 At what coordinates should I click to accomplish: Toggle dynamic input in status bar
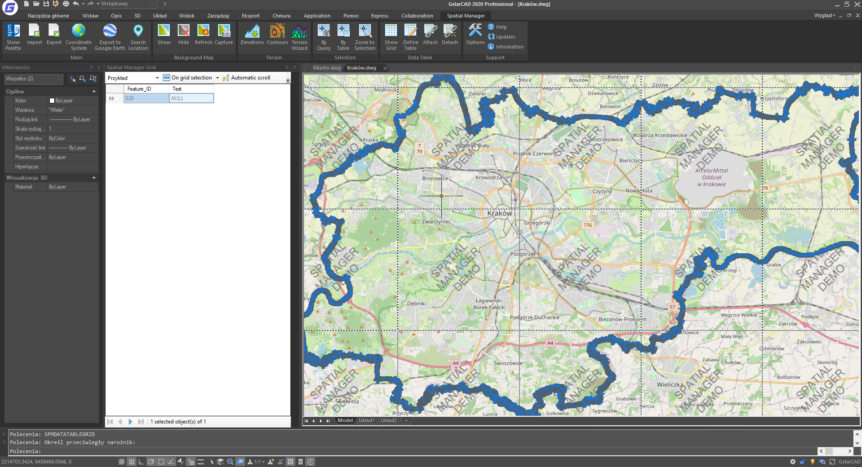pos(191,462)
